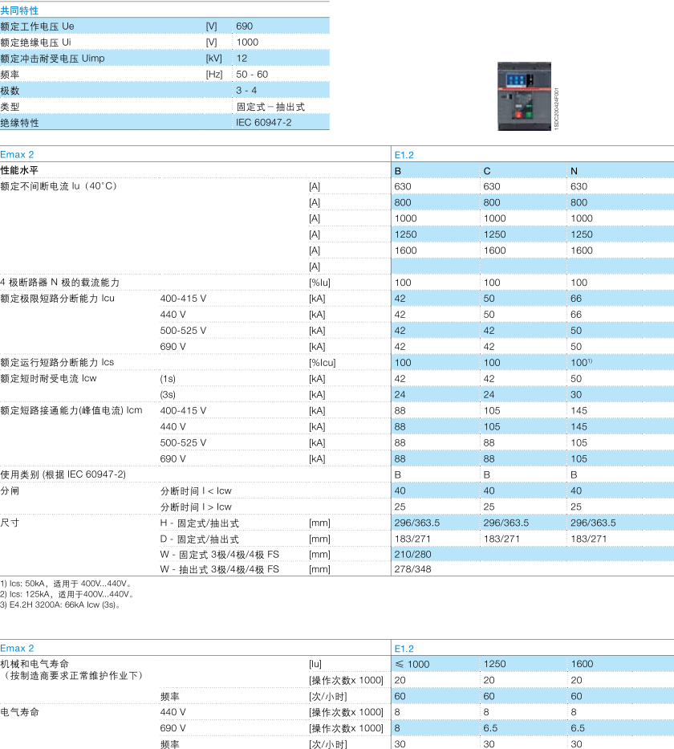Click the "278/348" width value
Image resolution: width=674 pixels, height=749 pixels.
(413, 569)
